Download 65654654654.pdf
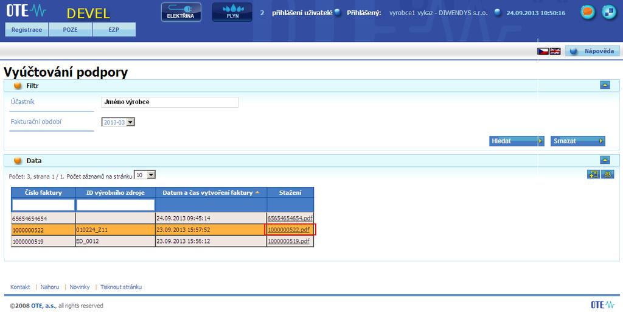 tap(290, 219)
